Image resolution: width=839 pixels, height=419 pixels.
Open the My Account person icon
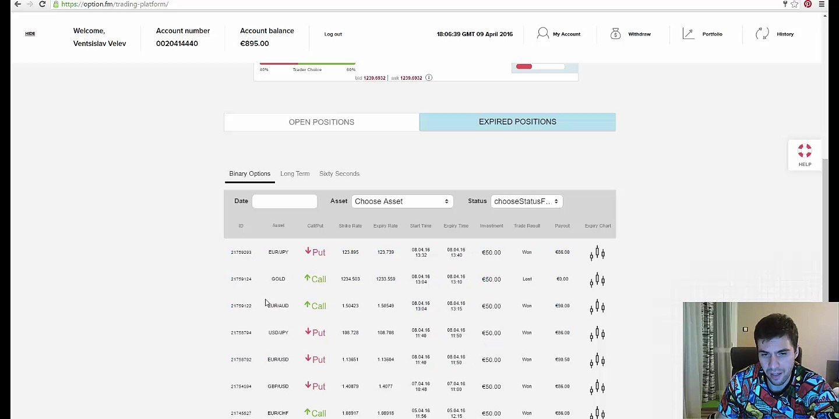pos(543,34)
